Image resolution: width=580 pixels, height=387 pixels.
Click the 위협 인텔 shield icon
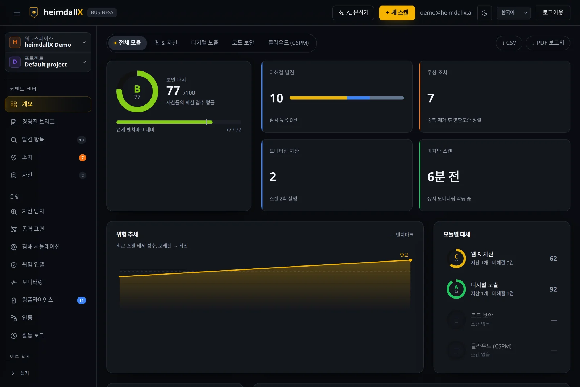pyautogui.click(x=14, y=265)
